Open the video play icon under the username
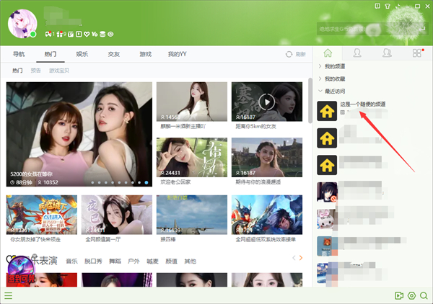Viewport: 433px width, 304px height. [x=79, y=34]
